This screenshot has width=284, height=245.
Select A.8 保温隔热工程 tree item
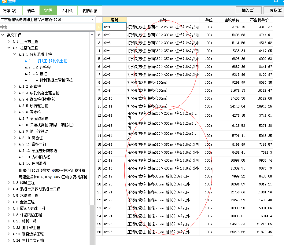tap(27, 215)
